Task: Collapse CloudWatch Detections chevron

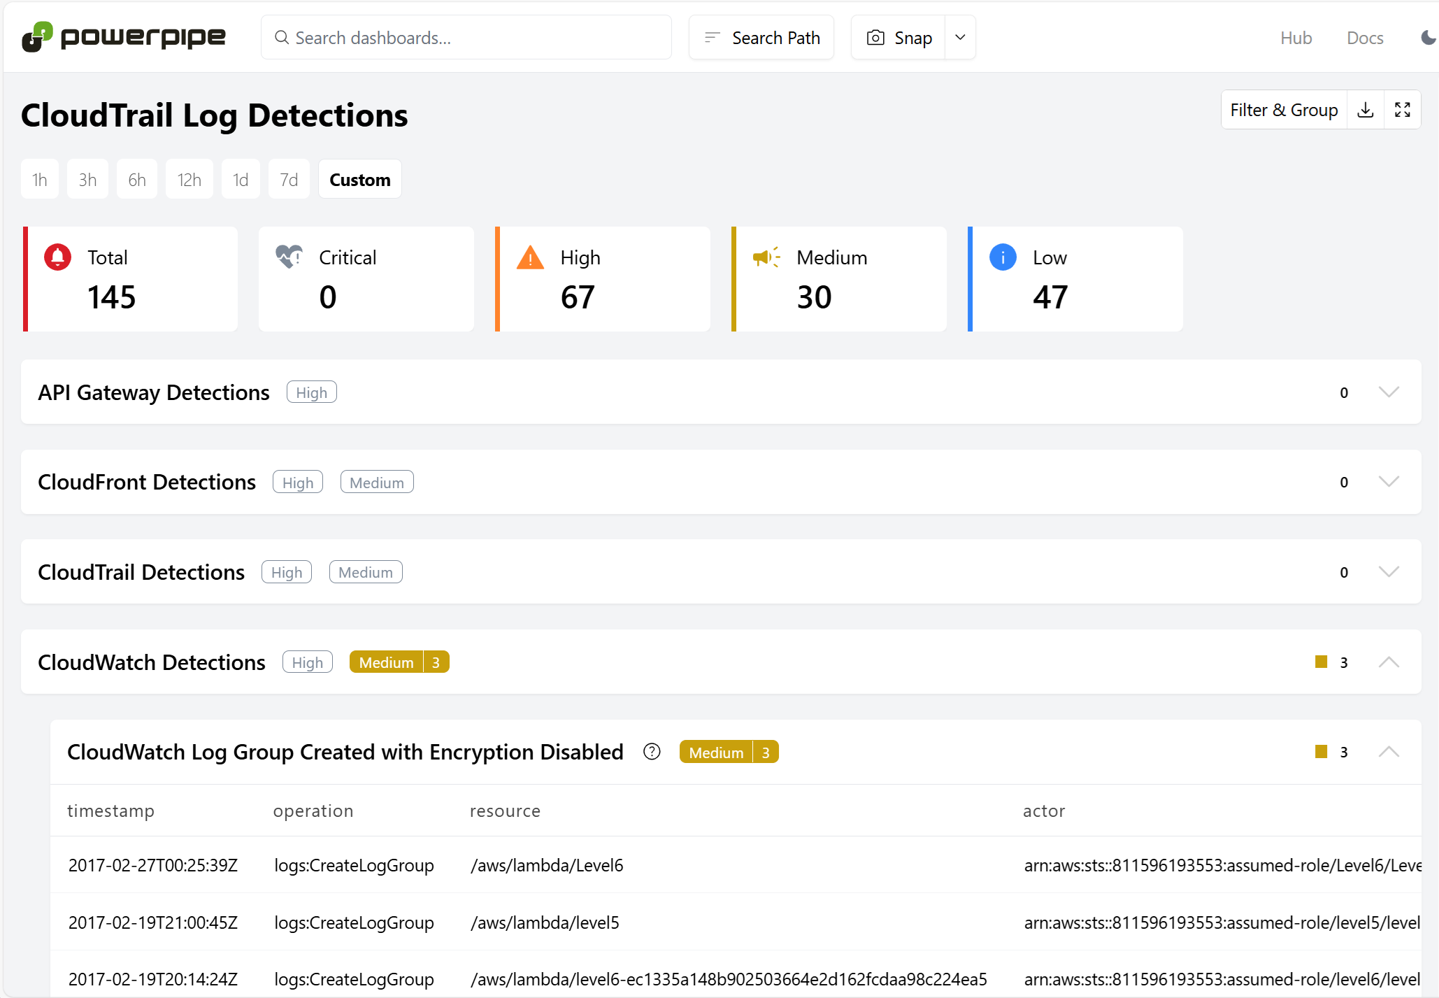Action: click(x=1389, y=662)
